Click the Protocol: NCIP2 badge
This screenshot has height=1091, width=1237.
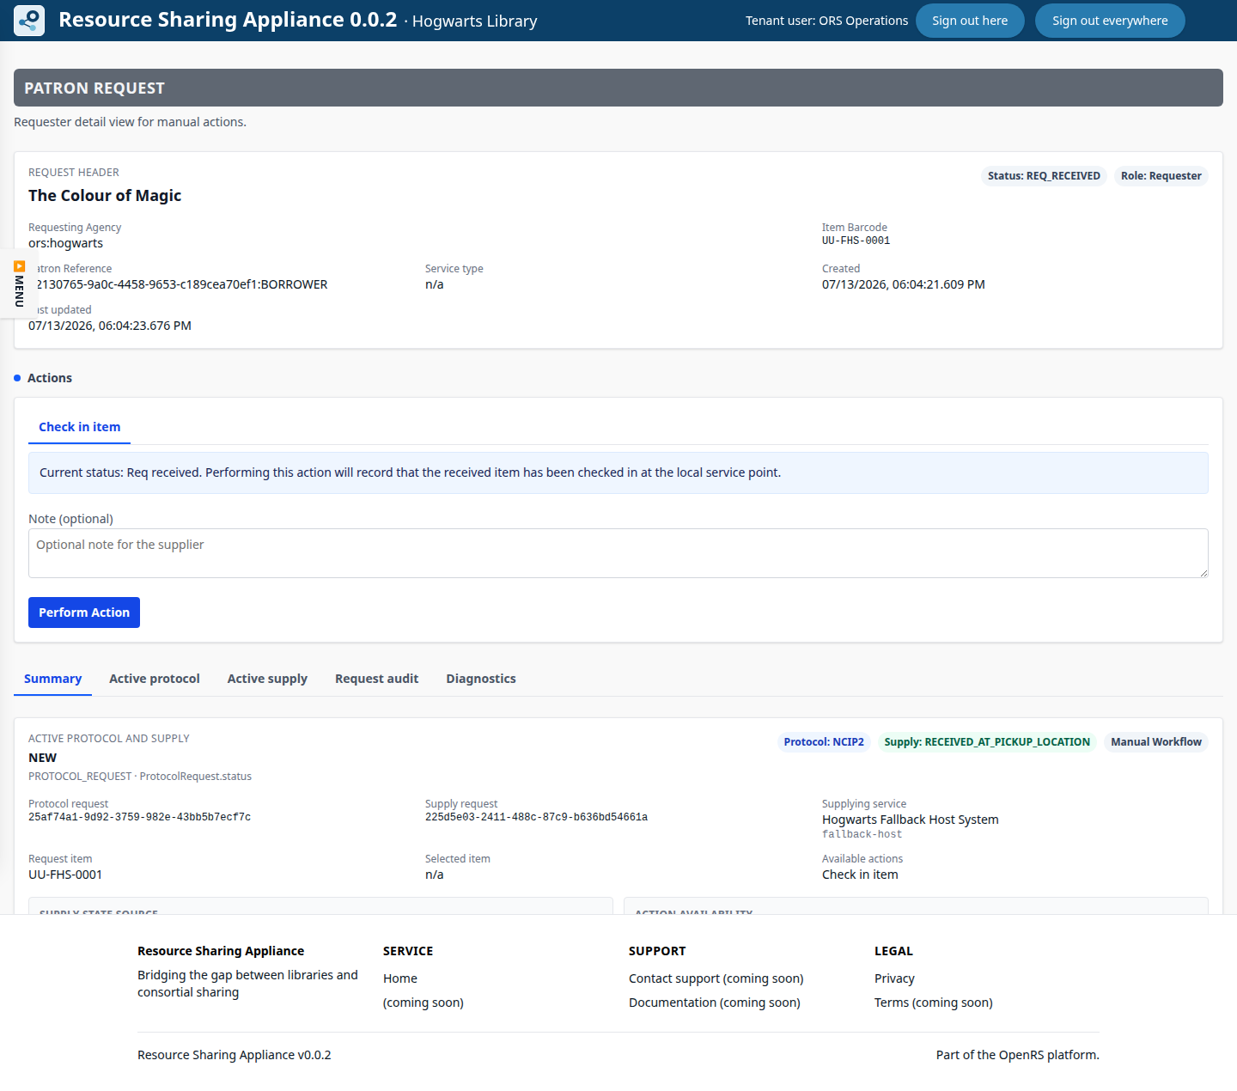pyautogui.click(x=824, y=742)
